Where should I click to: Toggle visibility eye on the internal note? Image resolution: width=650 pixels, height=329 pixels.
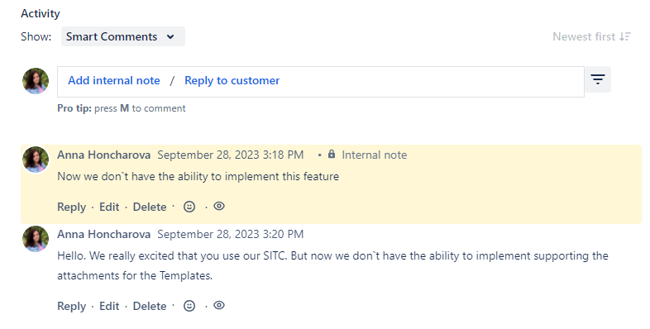[219, 206]
